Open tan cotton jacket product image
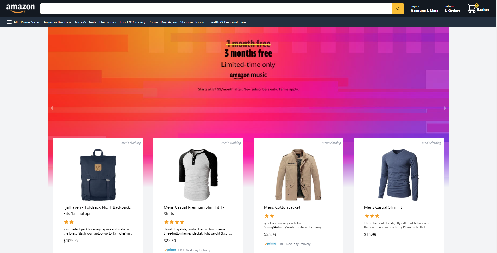Viewport: 497px width, 253px height. (x=298, y=175)
